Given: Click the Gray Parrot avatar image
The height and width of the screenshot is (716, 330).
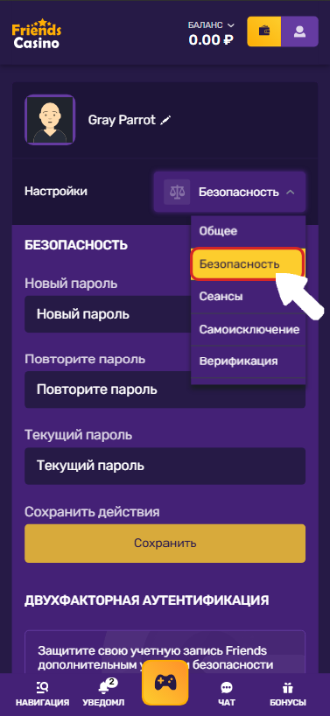Looking at the screenshot, I should coord(50,120).
